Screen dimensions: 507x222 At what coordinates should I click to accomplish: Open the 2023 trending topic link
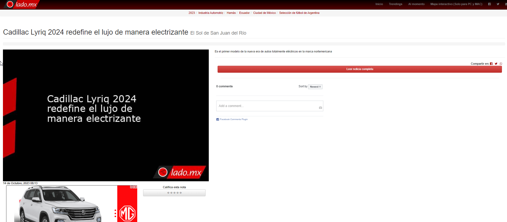coord(192,13)
